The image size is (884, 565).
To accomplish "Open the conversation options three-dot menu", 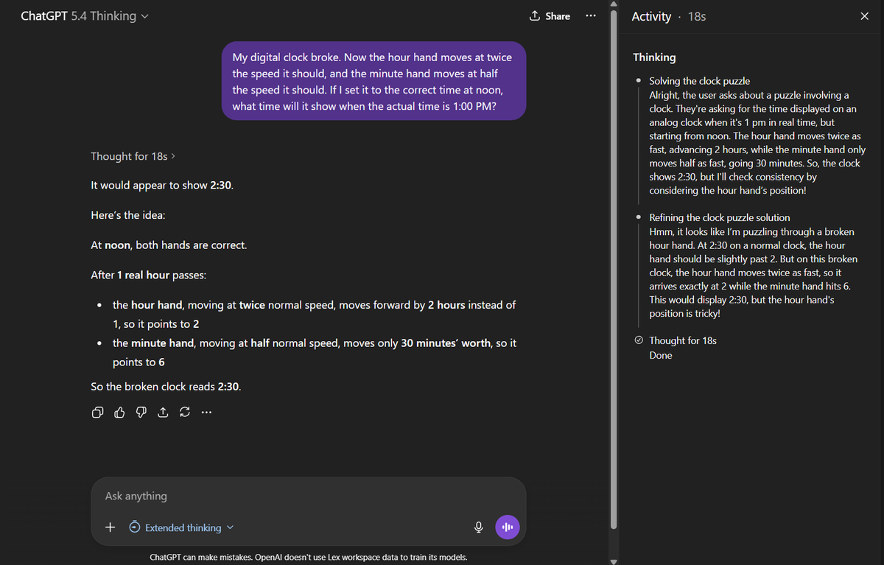I will click(x=590, y=16).
